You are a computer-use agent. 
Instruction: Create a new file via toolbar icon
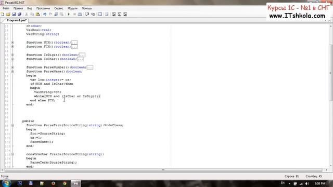[3, 15]
